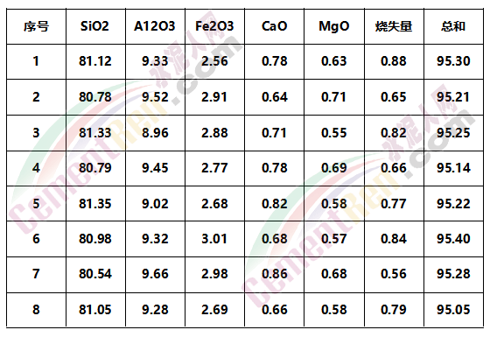Click the SiO2 value 81.35
The image size is (490, 337).
click(x=95, y=204)
